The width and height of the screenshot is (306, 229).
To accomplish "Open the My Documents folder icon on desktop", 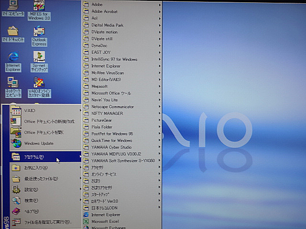I will click(12, 31).
